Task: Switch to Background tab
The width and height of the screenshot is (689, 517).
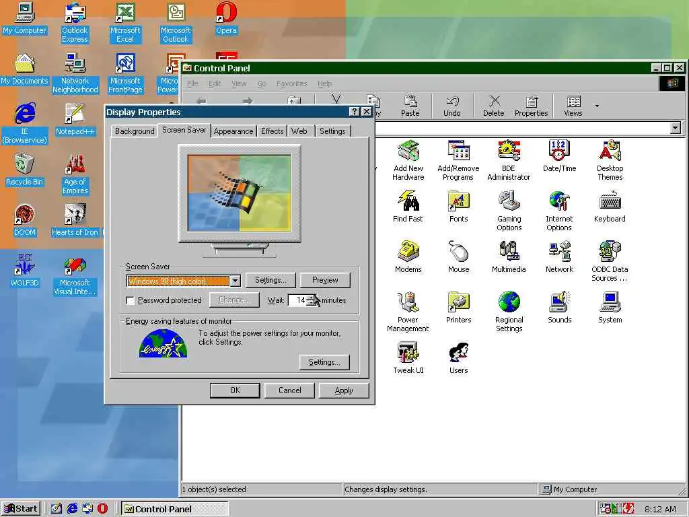Action: tap(135, 131)
